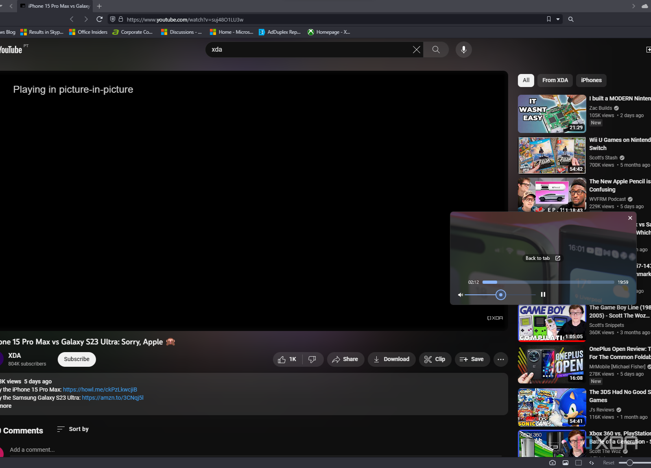Open AdDuplex Rep... bookmark

(x=280, y=32)
